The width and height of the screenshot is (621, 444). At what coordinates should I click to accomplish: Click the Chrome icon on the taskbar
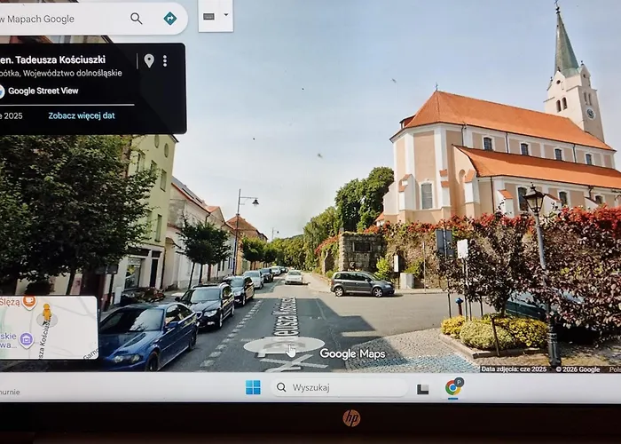tap(453, 387)
